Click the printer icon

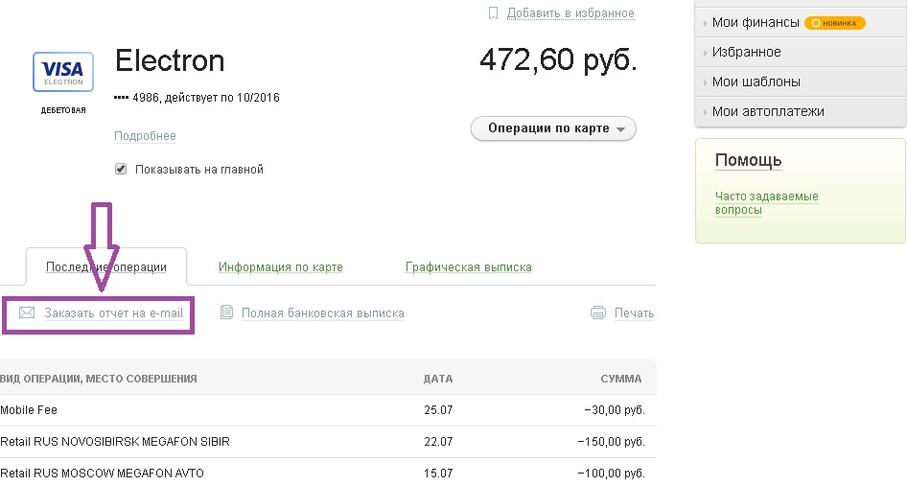click(x=598, y=312)
